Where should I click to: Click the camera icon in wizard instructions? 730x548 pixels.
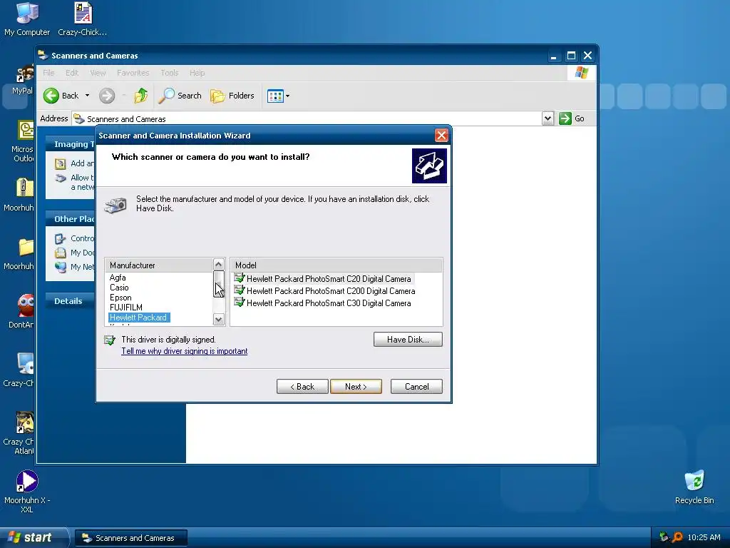[x=115, y=205]
